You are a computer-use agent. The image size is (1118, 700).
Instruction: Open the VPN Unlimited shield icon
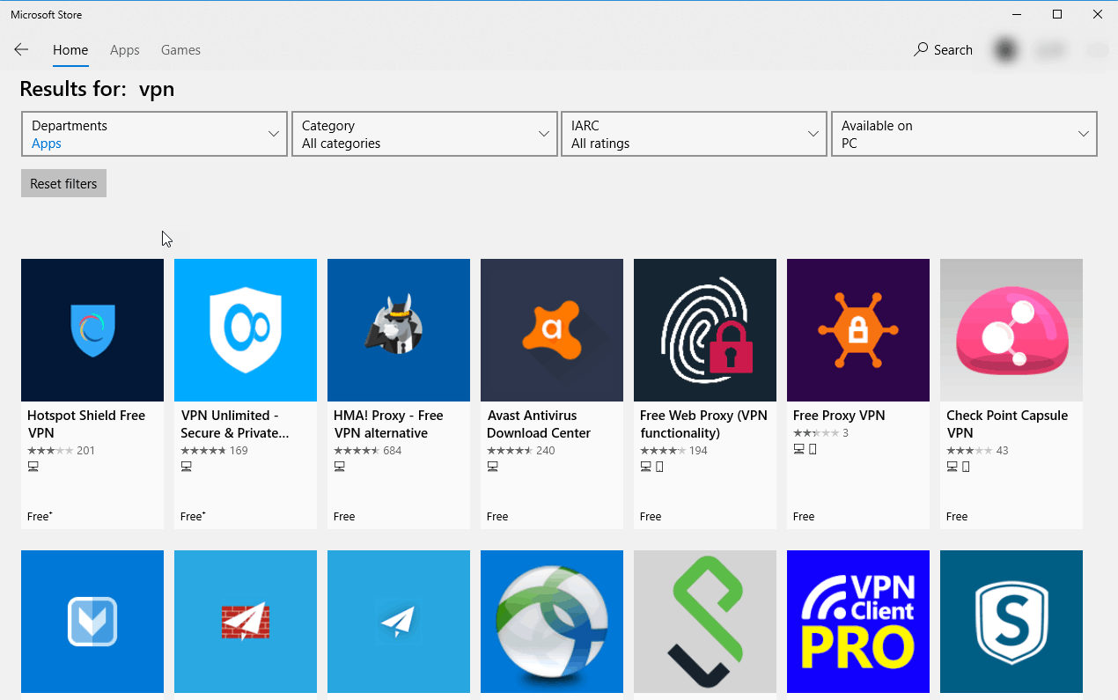click(246, 330)
